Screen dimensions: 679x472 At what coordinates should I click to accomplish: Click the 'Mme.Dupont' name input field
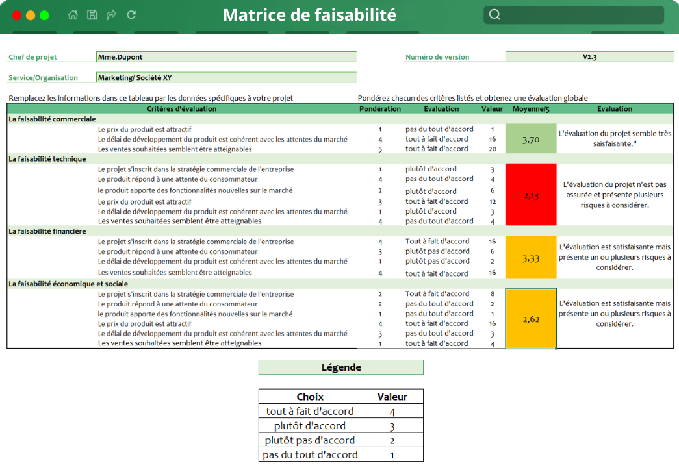tap(224, 56)
